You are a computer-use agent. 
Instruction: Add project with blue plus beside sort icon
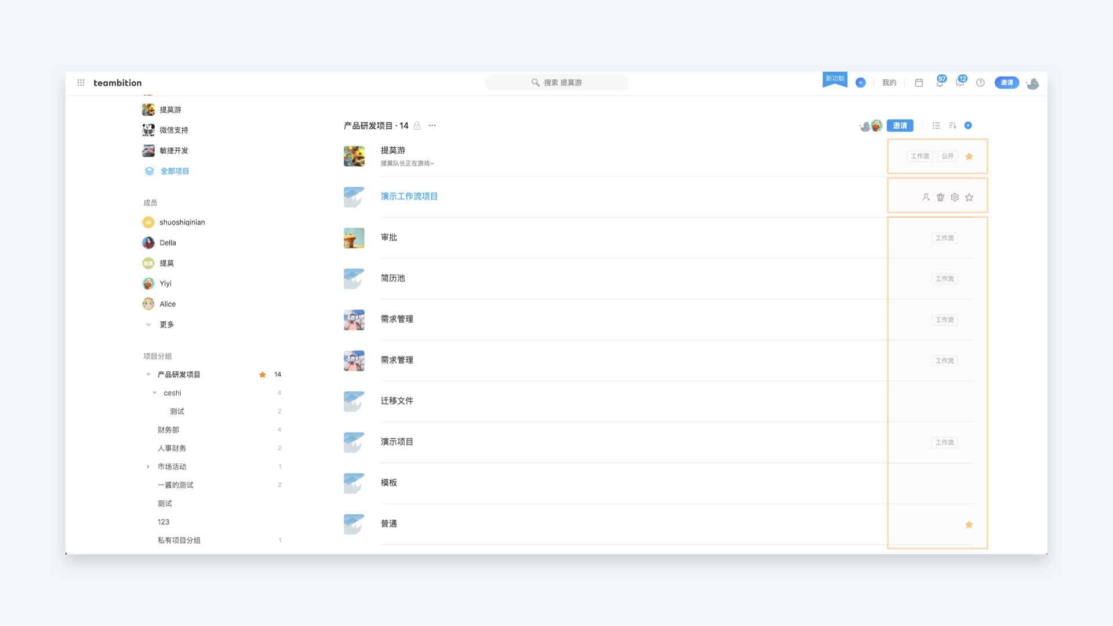point(968,126)
